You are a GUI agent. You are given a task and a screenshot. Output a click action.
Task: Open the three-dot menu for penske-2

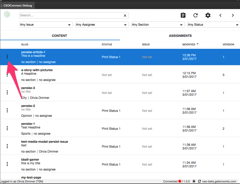(7, 110)
